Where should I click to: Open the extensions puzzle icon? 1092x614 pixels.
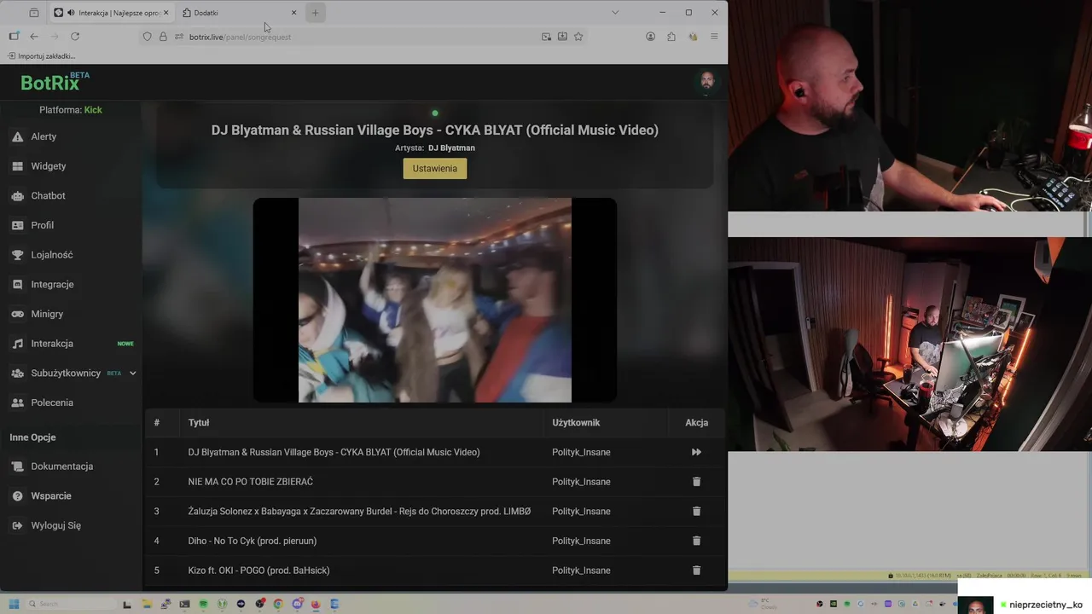[671, 37]
